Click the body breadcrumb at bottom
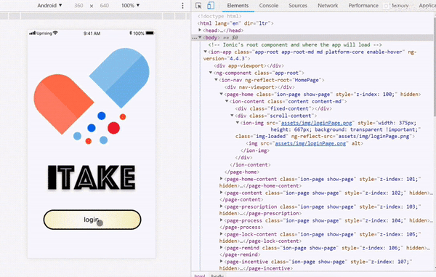Viewport: 436px width, 277px height. point(217,276)
